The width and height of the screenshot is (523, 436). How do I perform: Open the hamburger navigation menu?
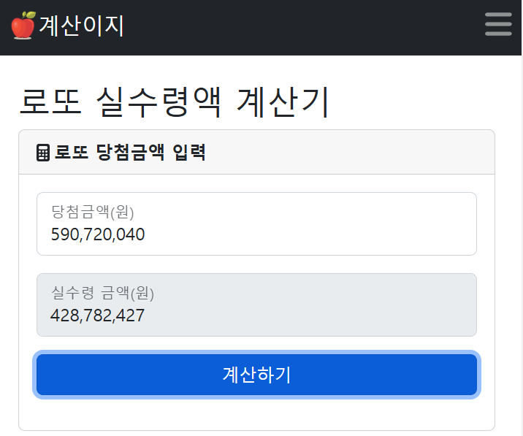point(498,25)
